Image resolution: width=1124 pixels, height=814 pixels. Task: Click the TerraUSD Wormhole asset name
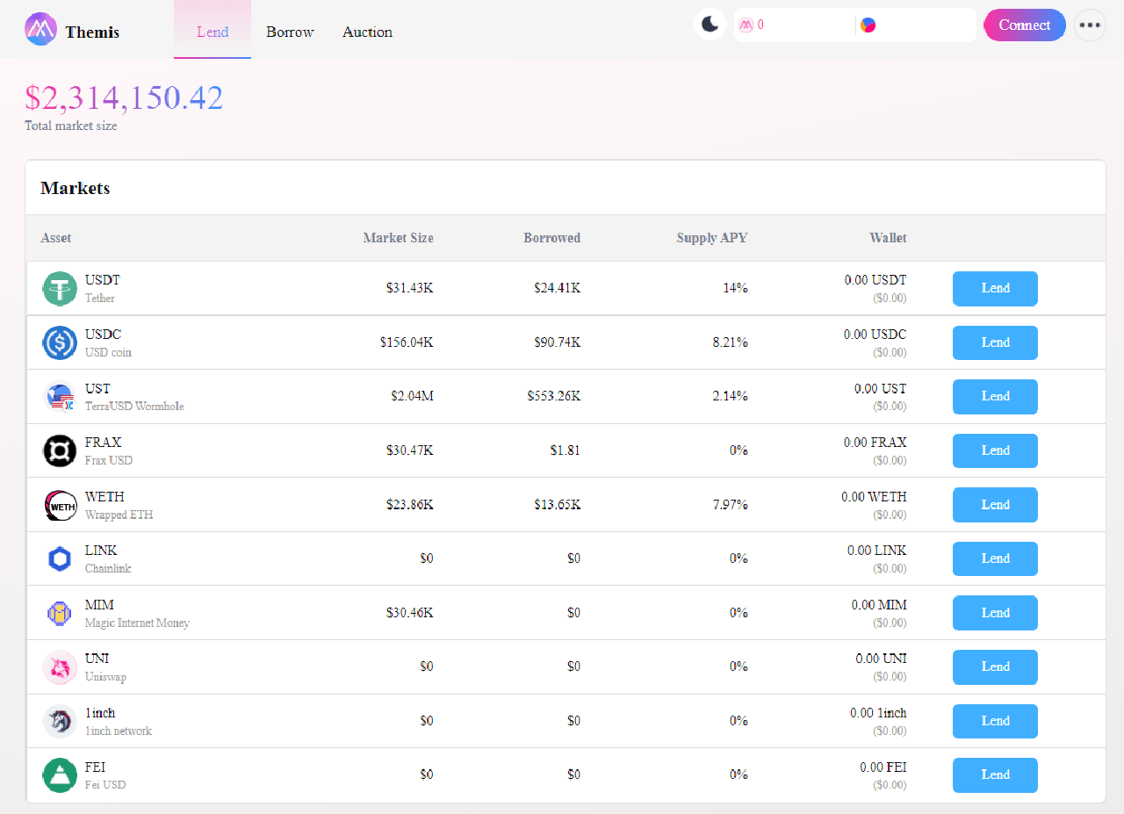click(x=134, y=407)
